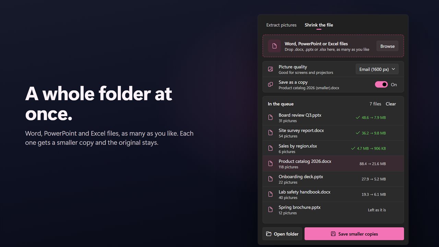Browse for Office files to add

tap(388, 46)
